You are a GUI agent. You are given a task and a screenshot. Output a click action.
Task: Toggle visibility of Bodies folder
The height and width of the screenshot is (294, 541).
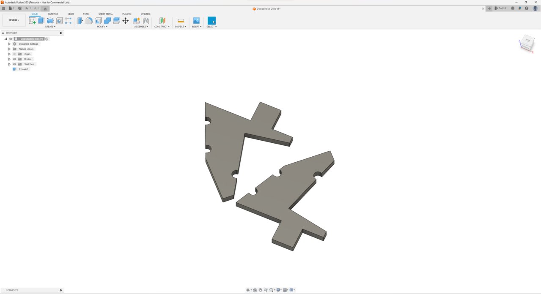click(x=14, y=59)
